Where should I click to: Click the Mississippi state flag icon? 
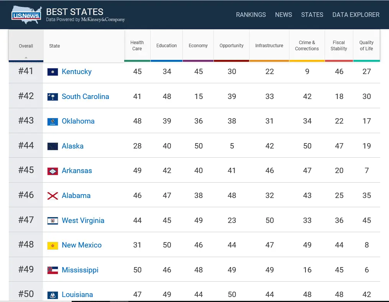pos(53,270)
